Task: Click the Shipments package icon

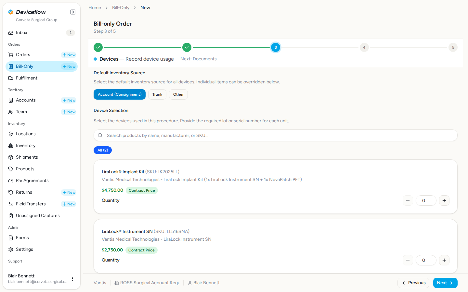Action: (11, 157)
